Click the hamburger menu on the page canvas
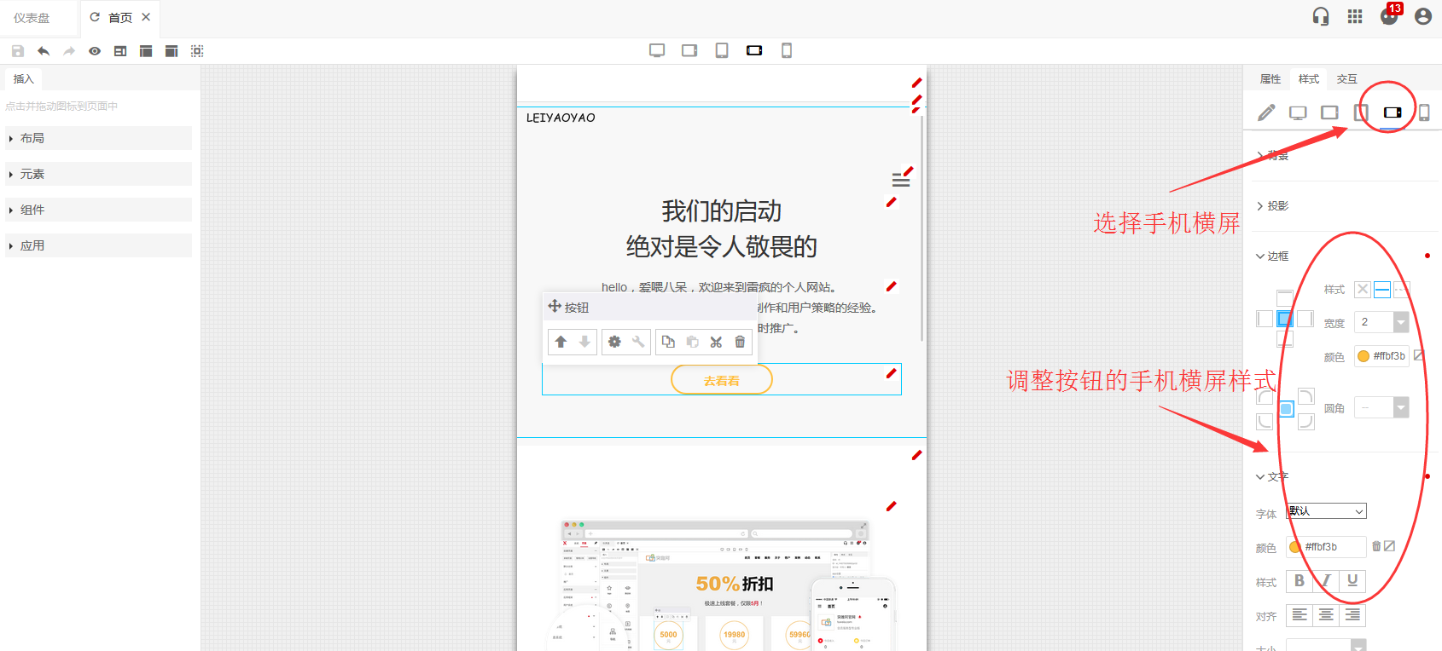This screenshot has width=1442, height=651. (900, 180)
